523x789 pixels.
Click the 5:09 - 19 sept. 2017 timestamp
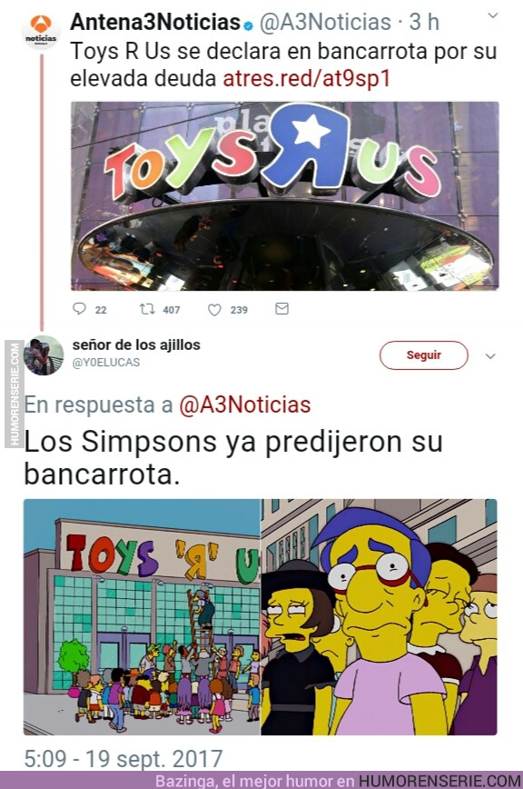(x=123, y=758)
